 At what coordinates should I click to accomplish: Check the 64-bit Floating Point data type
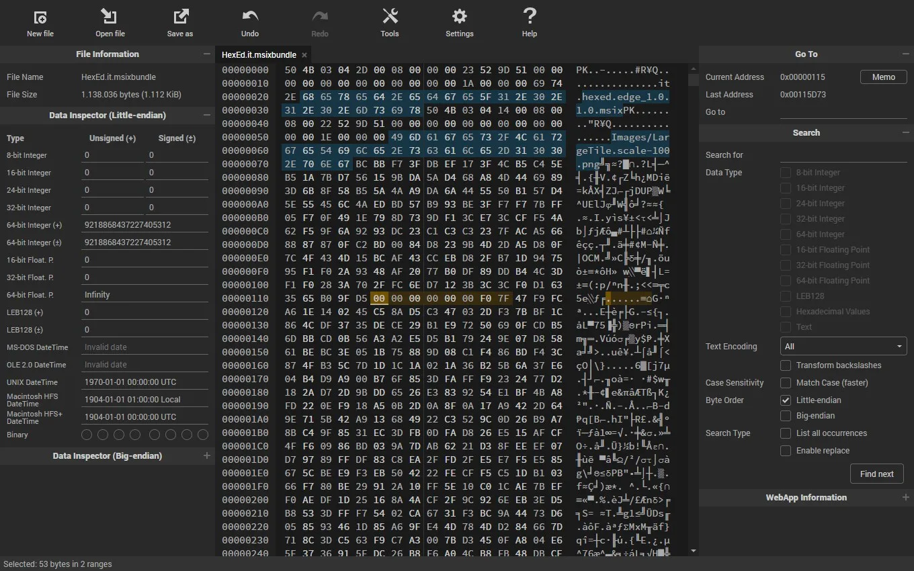click(x=785, y=281)
